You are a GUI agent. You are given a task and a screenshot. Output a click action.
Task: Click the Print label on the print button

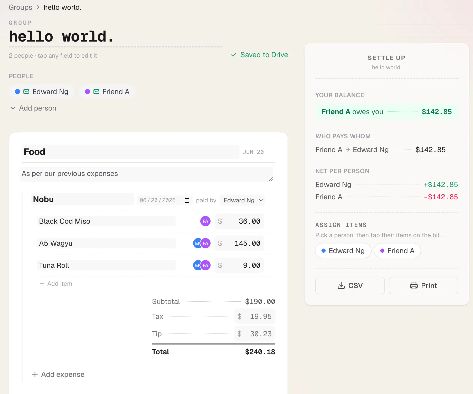pyautogui.click(x=429, y=285)
